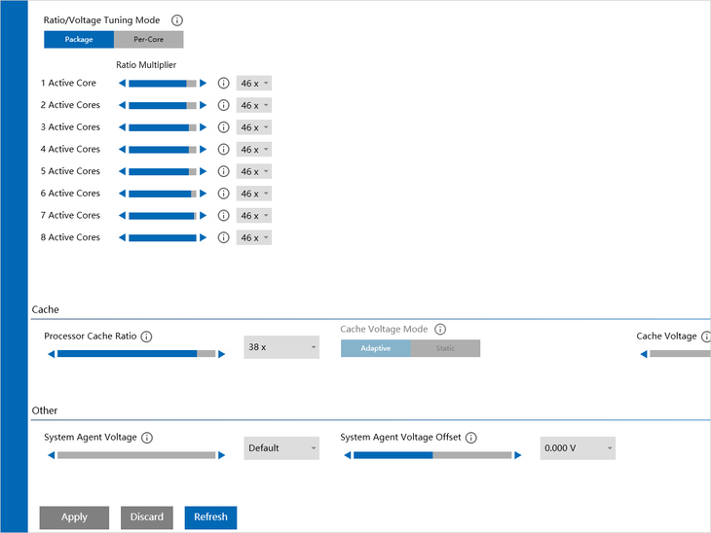Click Apply button
This screenshot has height=533, width=711.
click(x=74, y=517)
